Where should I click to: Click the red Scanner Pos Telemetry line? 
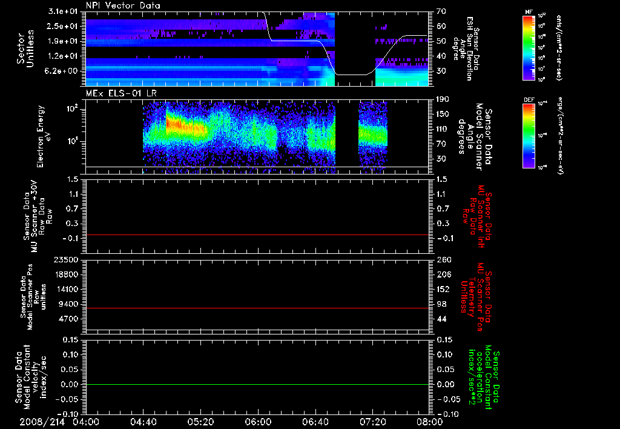click(257, 308)
